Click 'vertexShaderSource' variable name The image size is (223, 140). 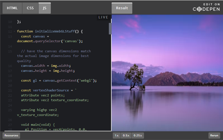pos(51,90)
